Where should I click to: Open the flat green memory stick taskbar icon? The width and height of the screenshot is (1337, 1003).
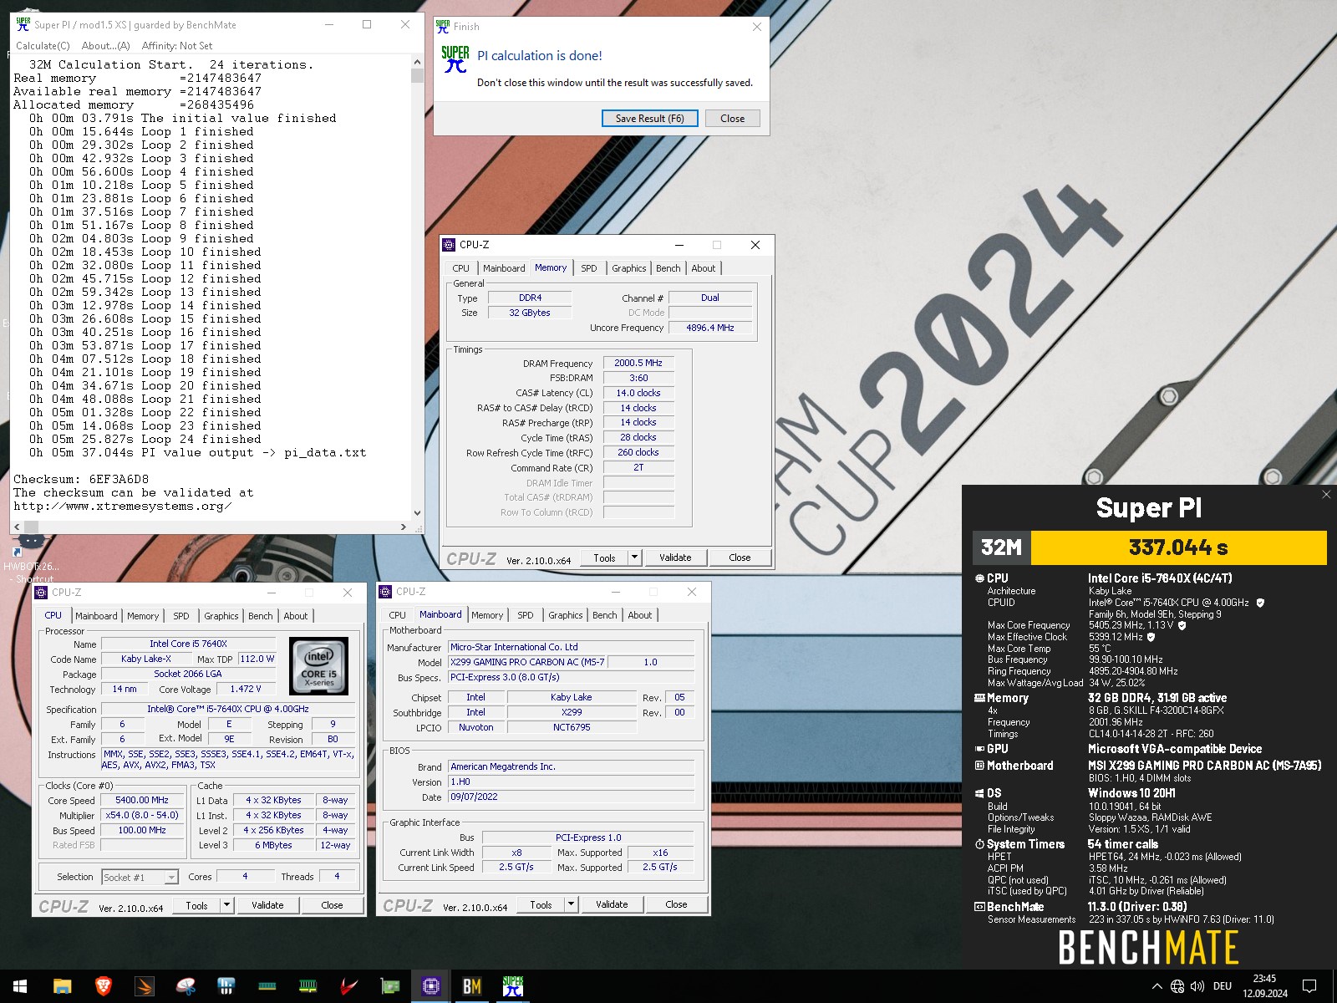pos(267,986)
